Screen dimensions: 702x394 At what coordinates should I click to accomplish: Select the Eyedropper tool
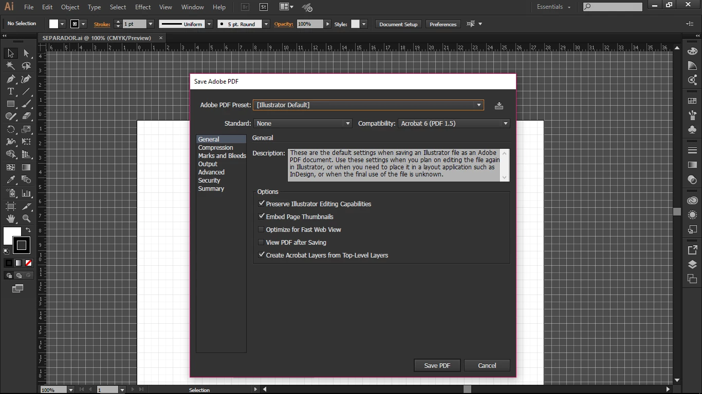point(10,180)
